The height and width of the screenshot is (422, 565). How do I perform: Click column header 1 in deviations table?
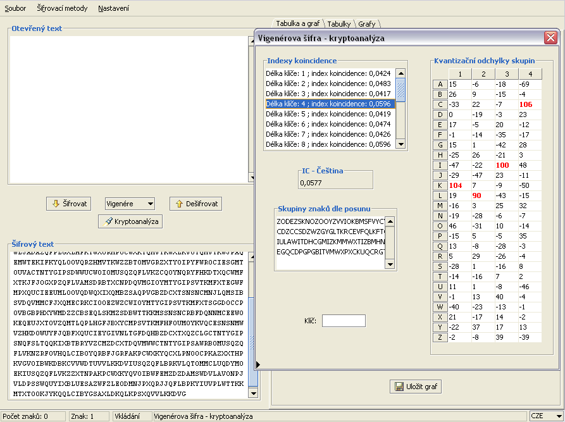[x=460, y=74]
